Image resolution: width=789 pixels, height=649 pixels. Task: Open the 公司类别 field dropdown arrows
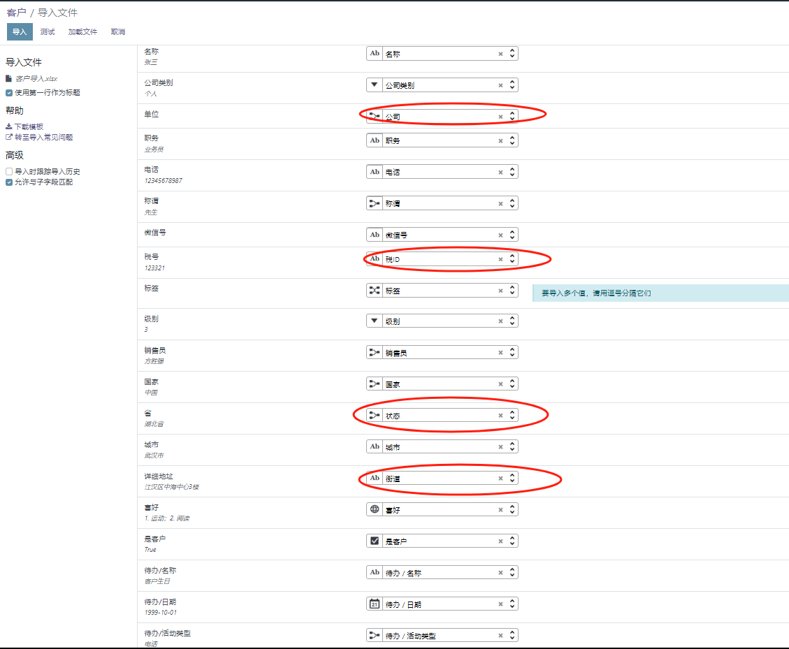[x=512, y=85]
